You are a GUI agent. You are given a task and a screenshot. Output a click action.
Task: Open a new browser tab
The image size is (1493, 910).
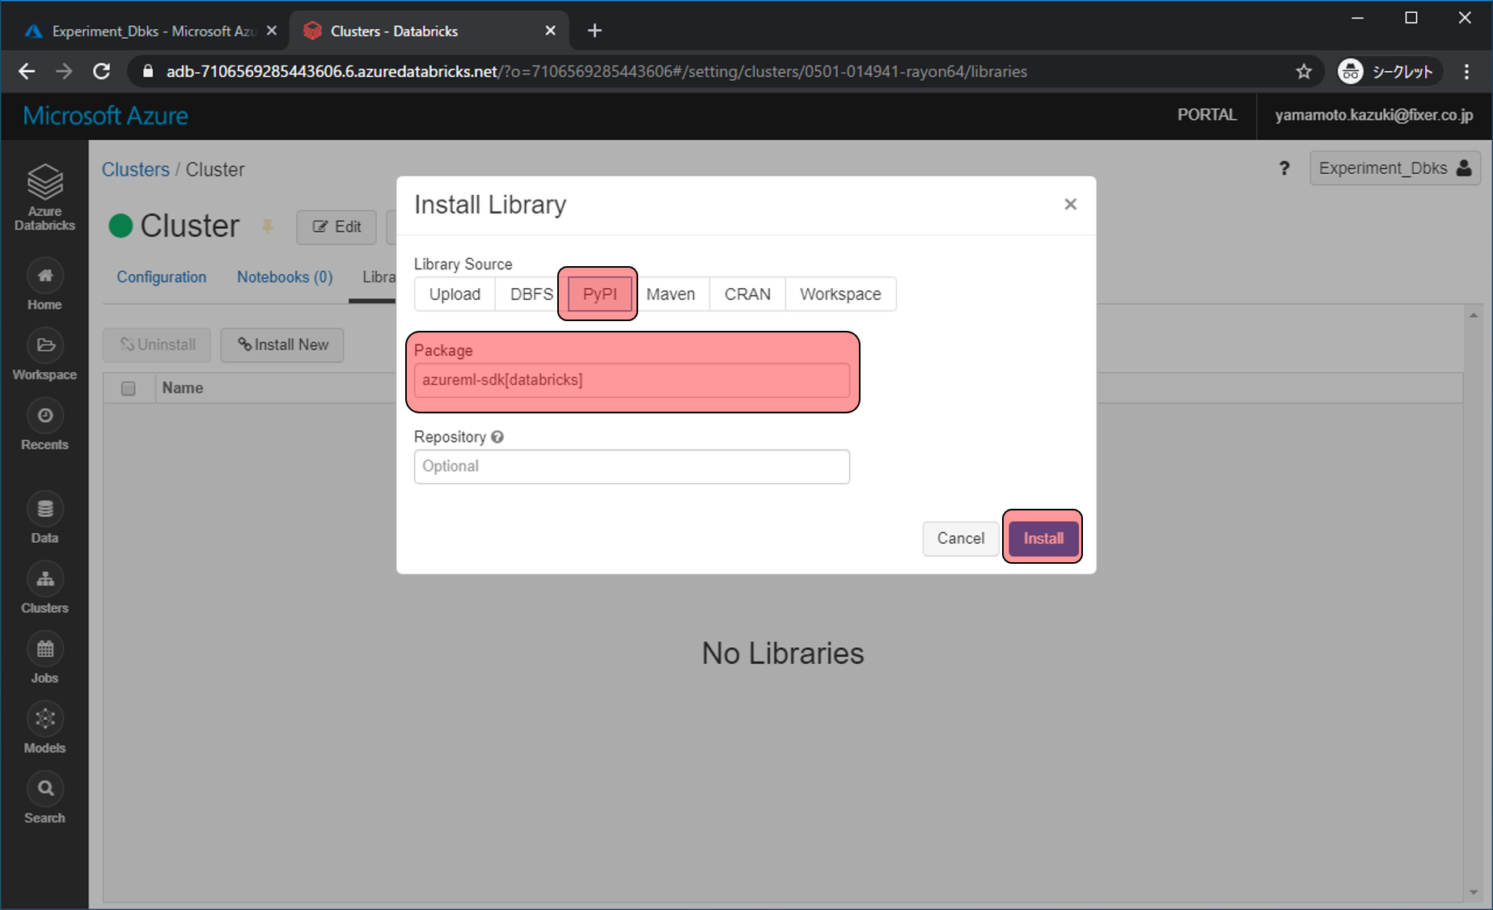pos(594,31)
